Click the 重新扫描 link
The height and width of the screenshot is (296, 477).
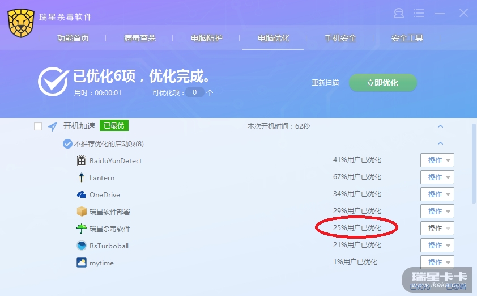(x=325, y=83)
